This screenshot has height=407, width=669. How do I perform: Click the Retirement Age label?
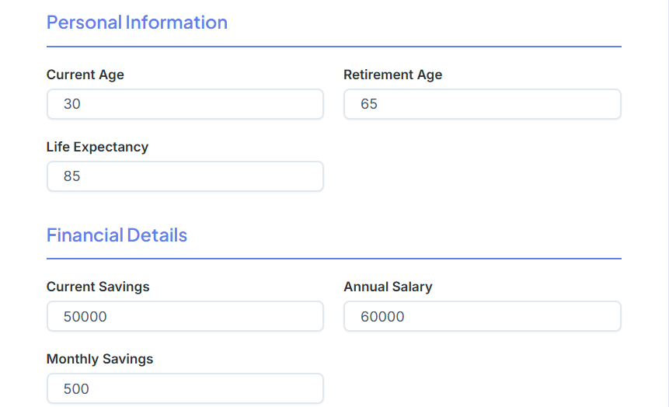(392, 75)
